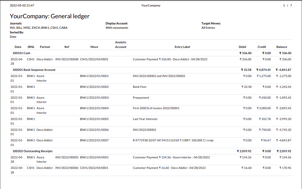Select the 100201 Bank Suspense Account row
Screen dimensions: 302x189
pos(34,70)
